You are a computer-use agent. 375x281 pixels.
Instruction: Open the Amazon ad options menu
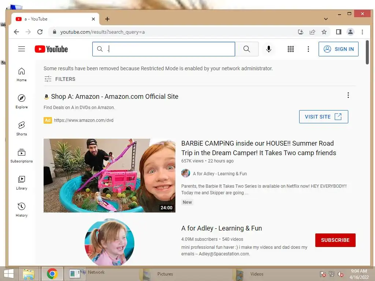click(x=348, y=95)
